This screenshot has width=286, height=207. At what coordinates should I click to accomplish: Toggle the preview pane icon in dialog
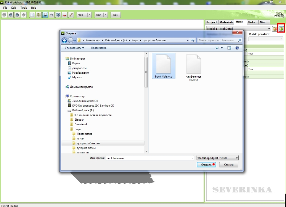pyautogui.click(x=229, y=48)
